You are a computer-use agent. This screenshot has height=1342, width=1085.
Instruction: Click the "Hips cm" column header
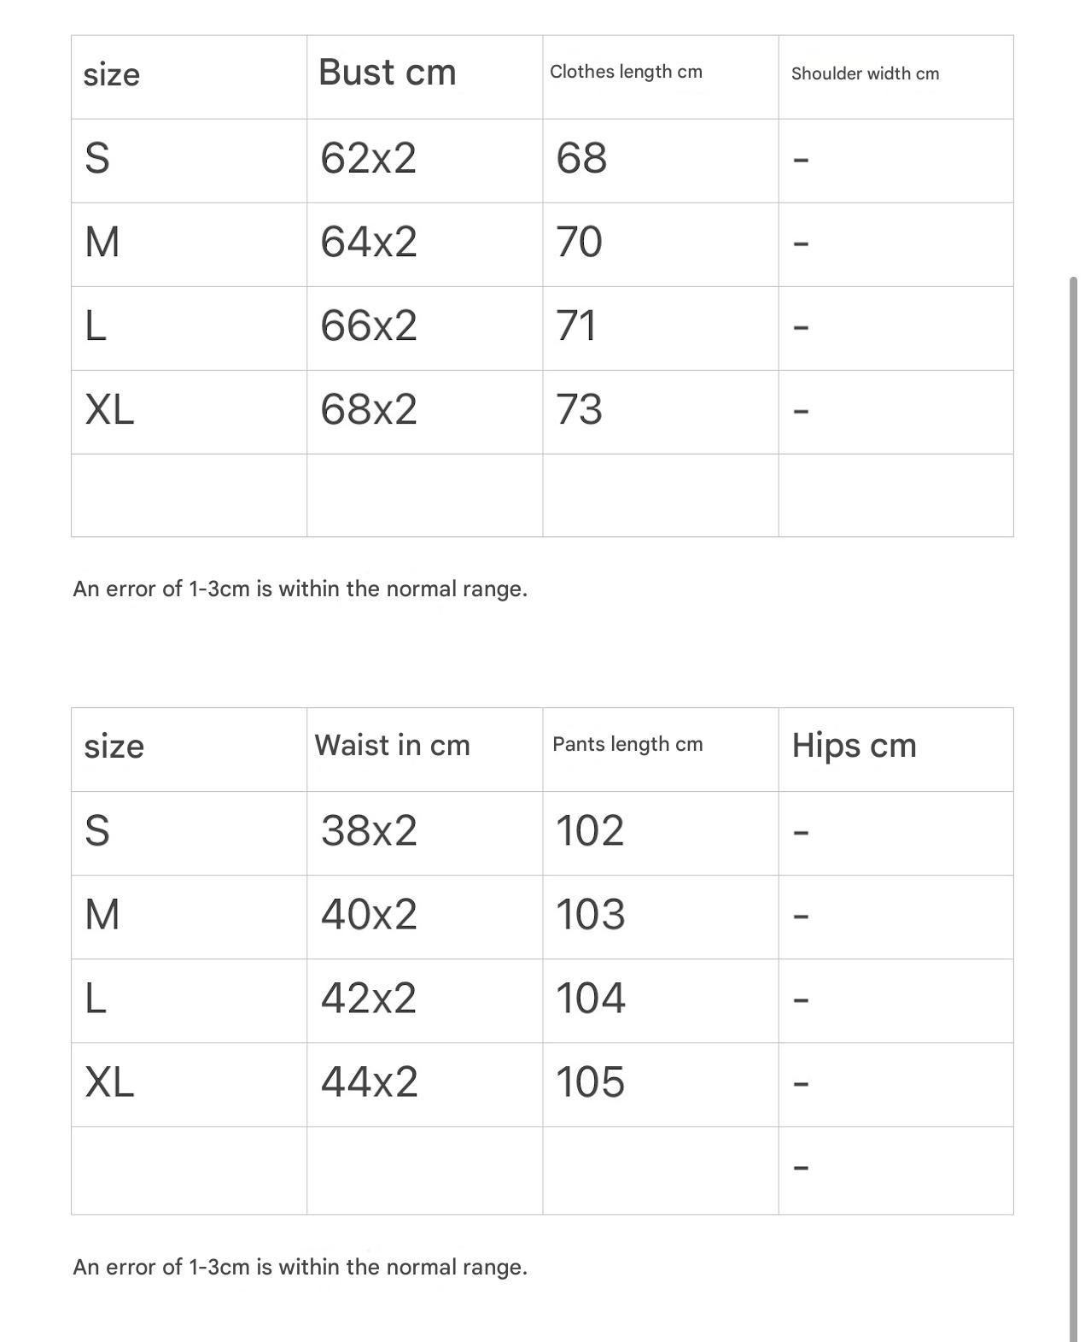click(x=854, y=746)
